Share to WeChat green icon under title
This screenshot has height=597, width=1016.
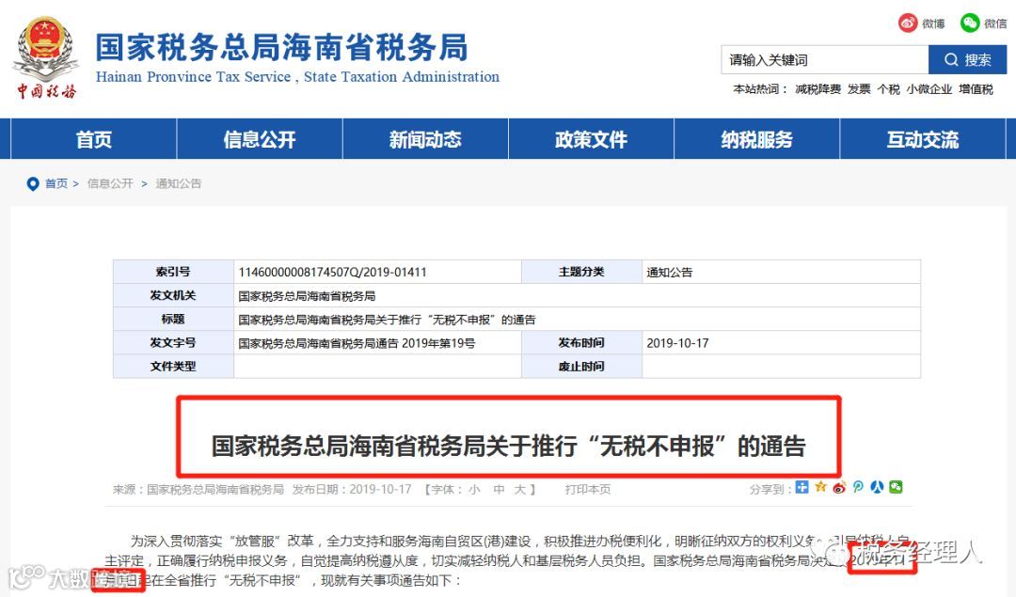click(x=896, y=487)
